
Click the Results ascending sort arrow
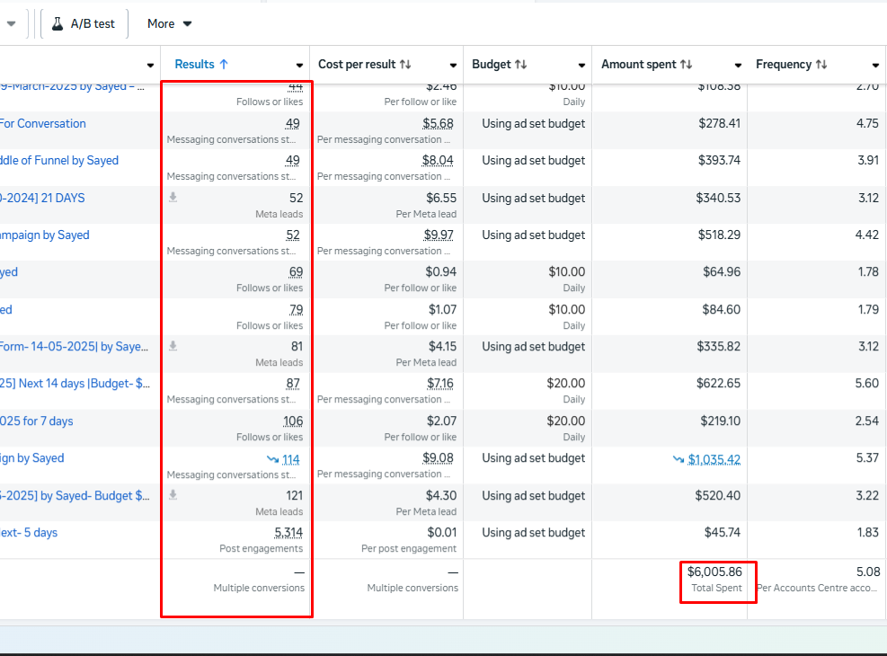pyautogui.click(x=224, y=64)
